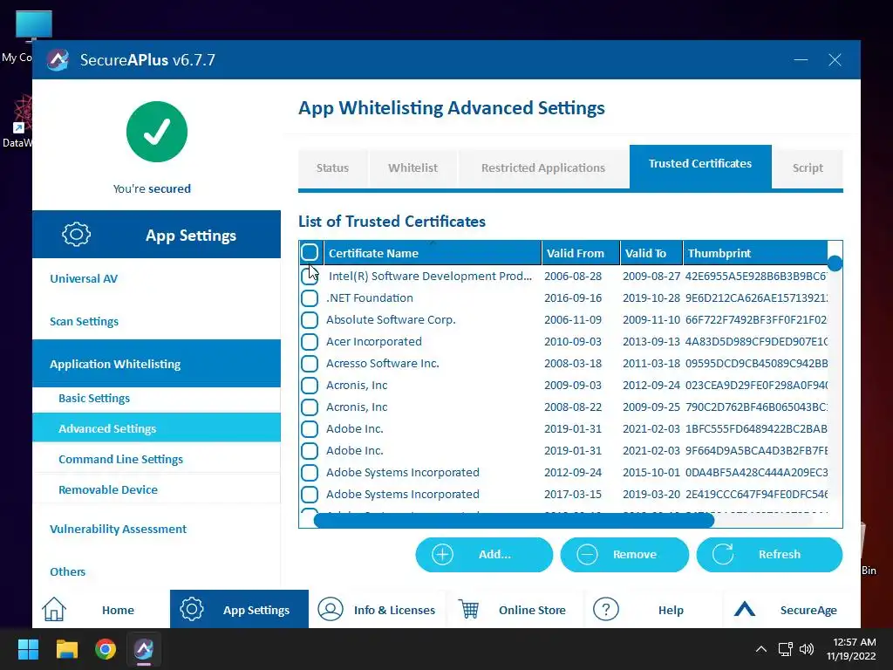
Task: Click the Remove button label
Action: pos(635,554)
